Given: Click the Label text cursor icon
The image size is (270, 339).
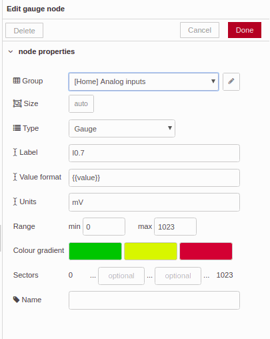Looking at the screenshot, I should (15, 152).
